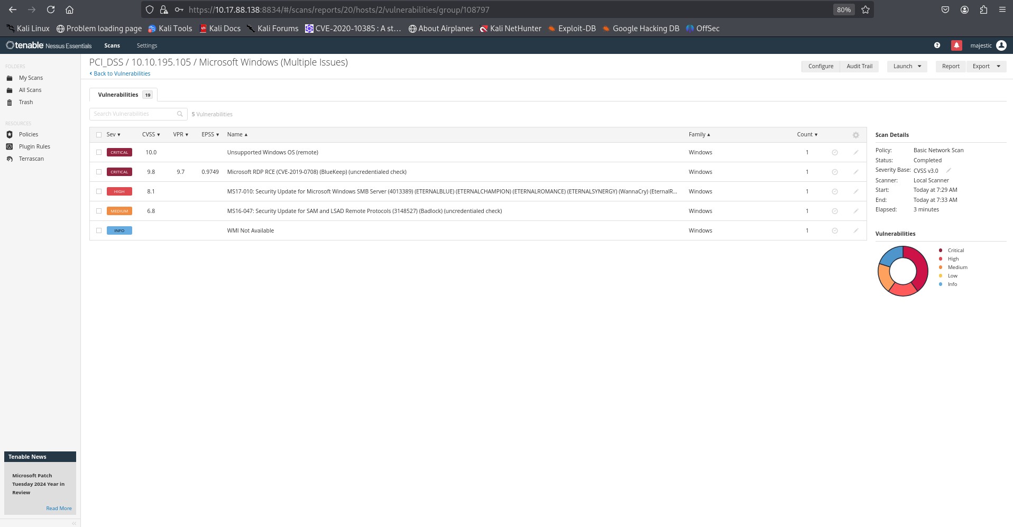Open Firefox application menu
The image size is (1013, 527).
tap(1002, 10)
